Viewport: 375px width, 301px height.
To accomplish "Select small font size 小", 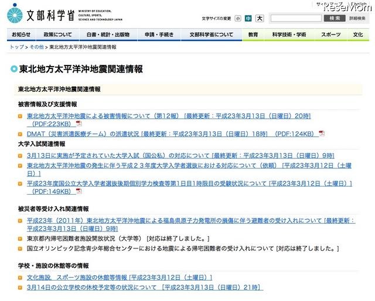I will click(238, 19).
